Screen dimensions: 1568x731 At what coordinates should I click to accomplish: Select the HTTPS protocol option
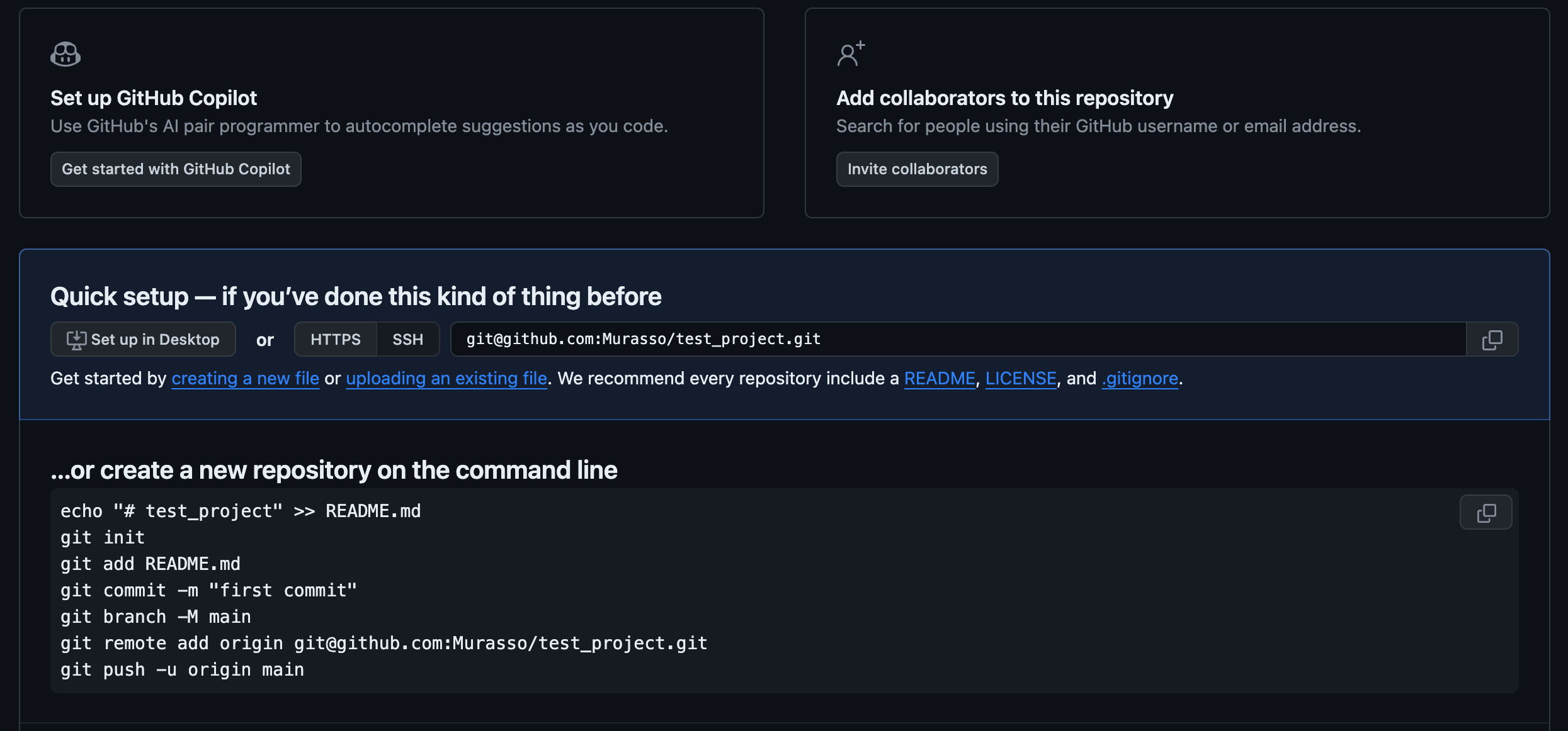[x=336, y=340]
